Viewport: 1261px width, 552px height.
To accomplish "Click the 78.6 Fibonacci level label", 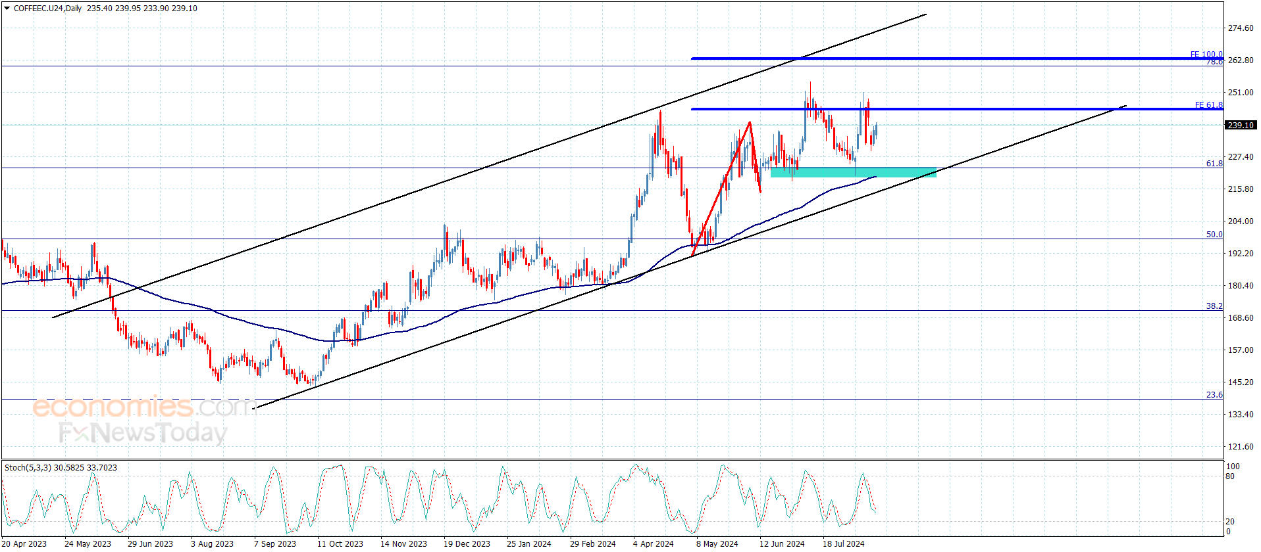I will click(x=1214, y=62).
